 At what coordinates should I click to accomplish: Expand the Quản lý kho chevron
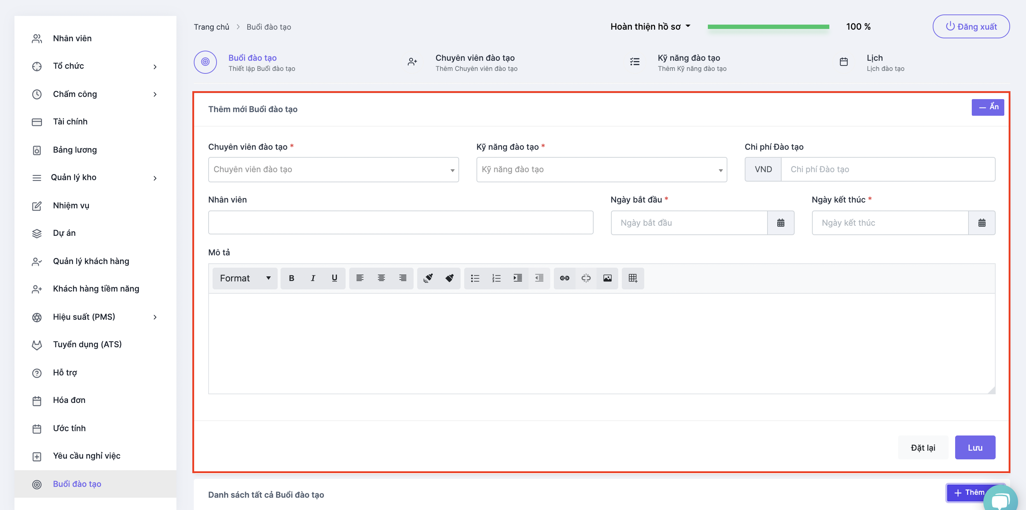coord(155,178)
